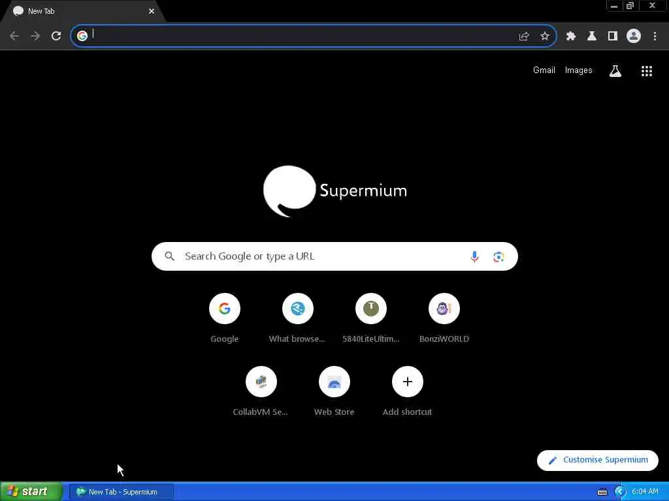Click the Google icon in the address bar
This screenshot has width=669, height=501.
(82, 36)
